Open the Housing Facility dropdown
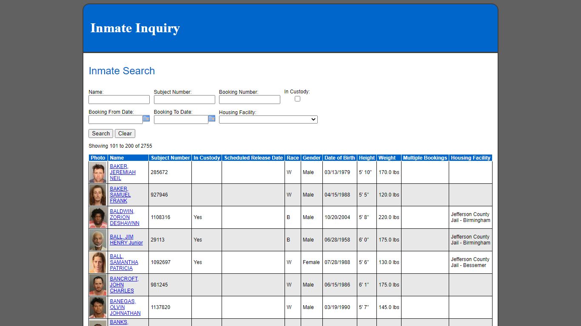 point(268,120)
